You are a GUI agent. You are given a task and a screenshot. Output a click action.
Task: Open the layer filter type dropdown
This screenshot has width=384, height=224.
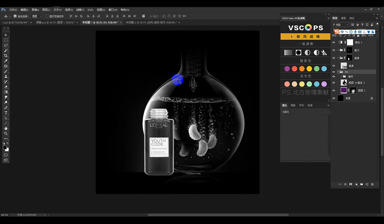(x=340, y=25)
